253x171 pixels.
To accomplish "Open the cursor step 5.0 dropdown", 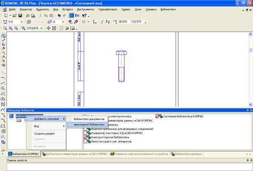I will (x=22, y=22).
